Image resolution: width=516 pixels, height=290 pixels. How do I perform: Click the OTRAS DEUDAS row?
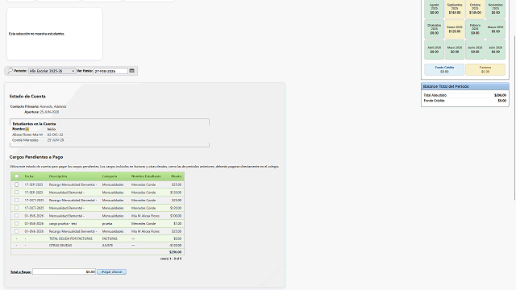[98, 245]
